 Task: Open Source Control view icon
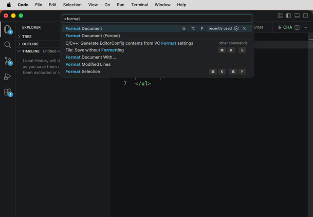(8, 61)
